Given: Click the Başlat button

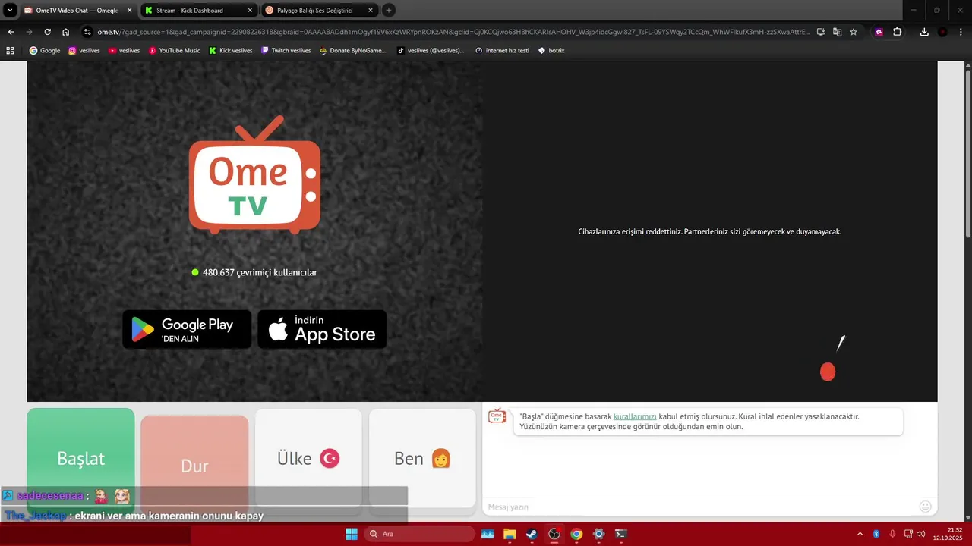Looking at the screenshot, I should click(80, 459).
